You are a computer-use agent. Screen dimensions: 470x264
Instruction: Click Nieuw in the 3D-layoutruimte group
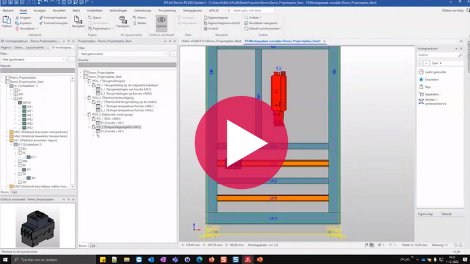[139, 18]
